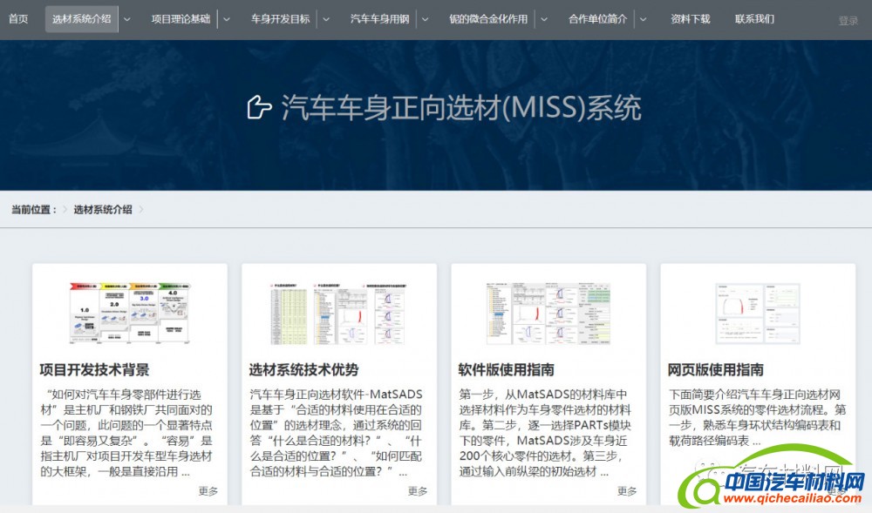Go to 首页 in the navigation bar
872x513 pixels.
pyautogui.click(x=18, y=19)
